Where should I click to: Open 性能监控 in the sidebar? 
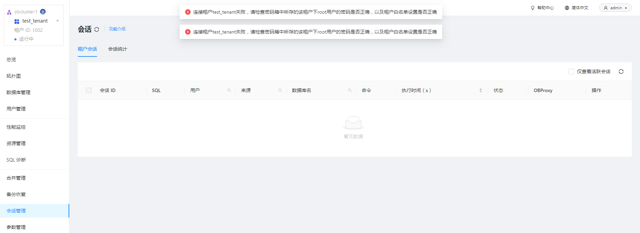[x=16, y=127]
